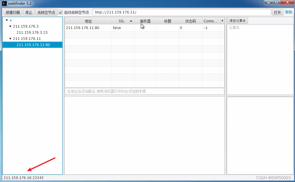
Task: Collapse the root + tree node
Action: (x=7, y=20)
